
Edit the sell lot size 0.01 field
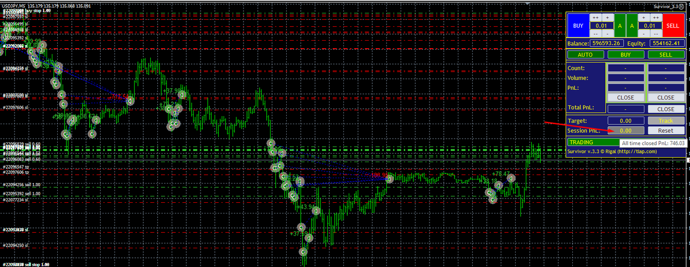point(650,26)
